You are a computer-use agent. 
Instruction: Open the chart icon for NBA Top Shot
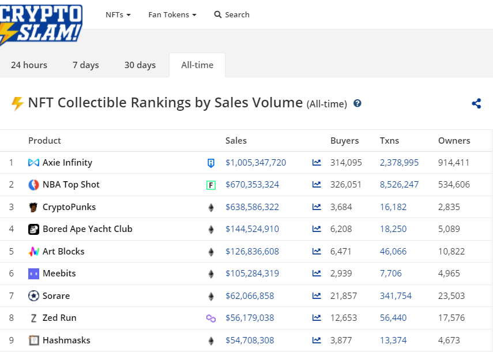click(x=317, y=184)
